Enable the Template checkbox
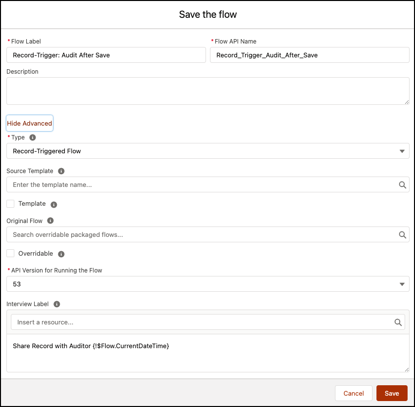This screenshot has height=407, width=415. (10, 204)
